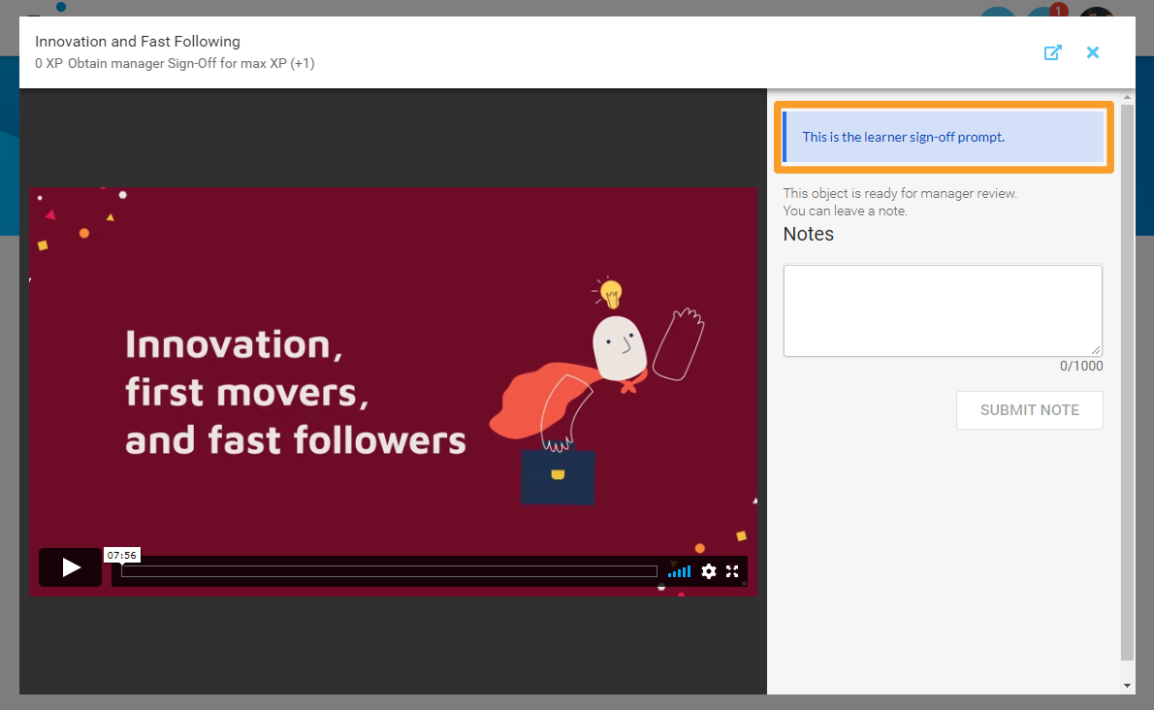The height and width of the screenshot is (710, 1154).
Task: Select the video quality bars icon
Action: coord(679,571)
